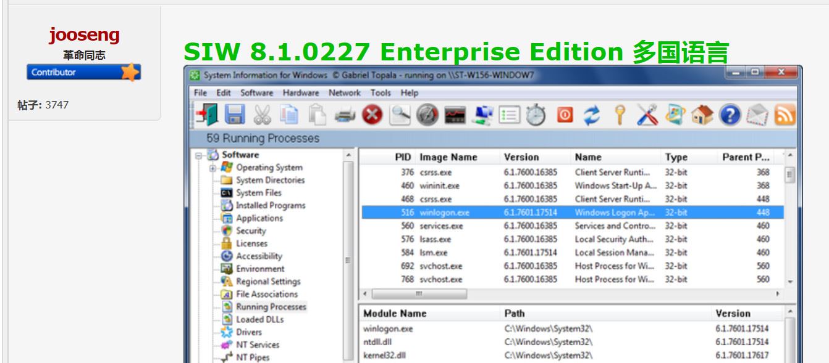The width and height of the screenshot is (829, 363).
Task: Open the Hardware menu
Action: point(301,93)
